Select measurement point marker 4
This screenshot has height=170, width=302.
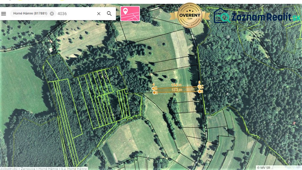[x=154, y=88]
